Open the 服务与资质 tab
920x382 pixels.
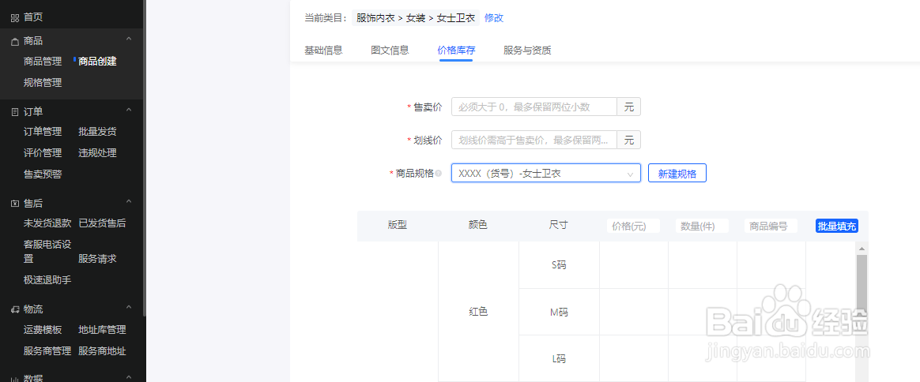point(527,51)
